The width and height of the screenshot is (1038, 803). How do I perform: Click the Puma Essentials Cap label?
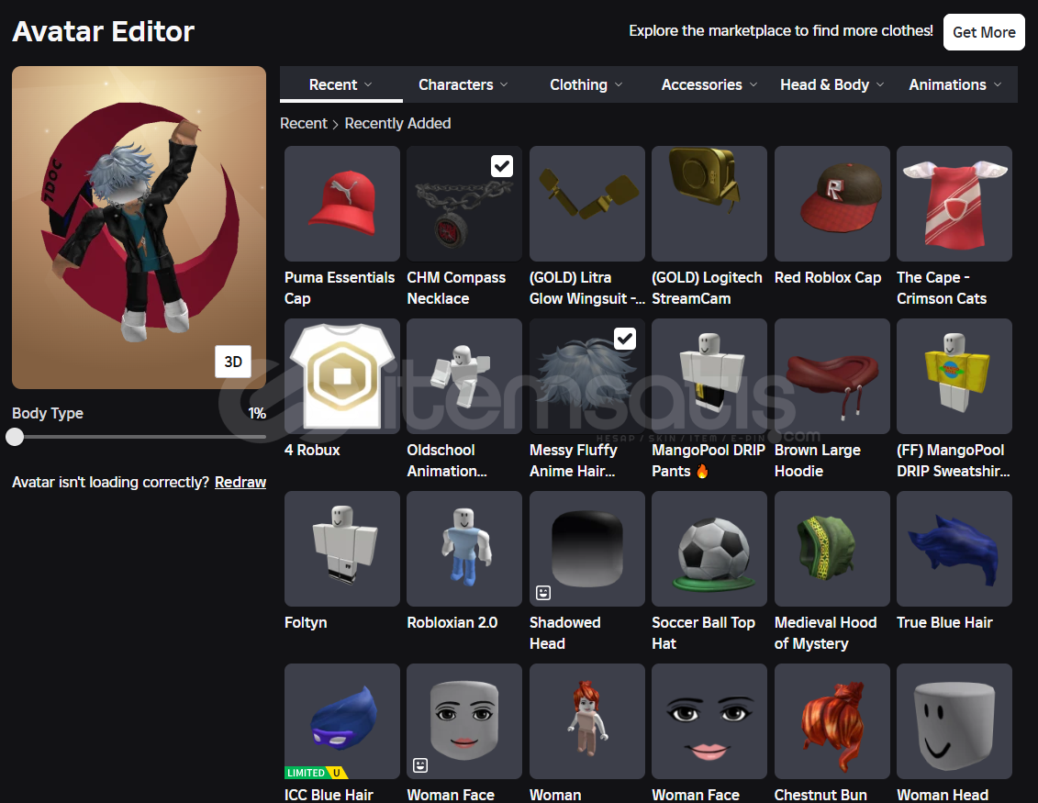pos(340,287)
